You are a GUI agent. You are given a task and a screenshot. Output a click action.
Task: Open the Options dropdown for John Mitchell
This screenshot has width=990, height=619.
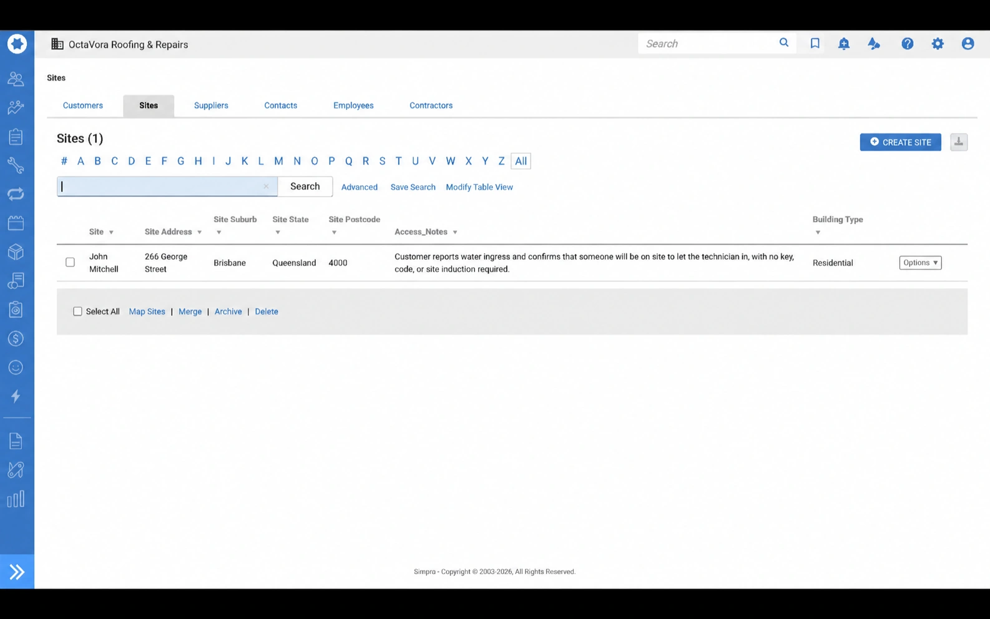click(920, 263)
